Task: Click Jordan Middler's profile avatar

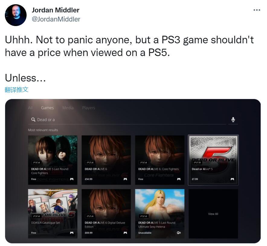Action: point(16,15)
